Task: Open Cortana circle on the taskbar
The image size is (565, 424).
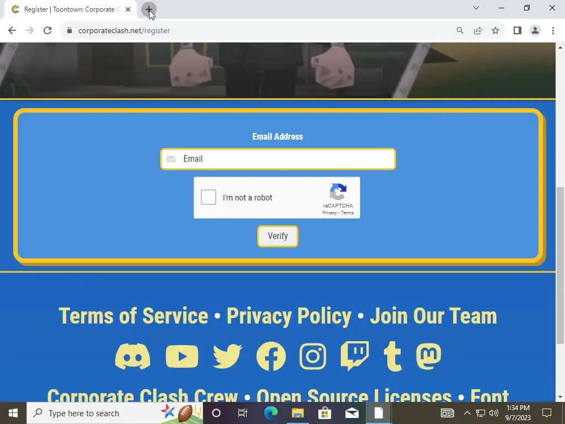Action: [216, 413]
